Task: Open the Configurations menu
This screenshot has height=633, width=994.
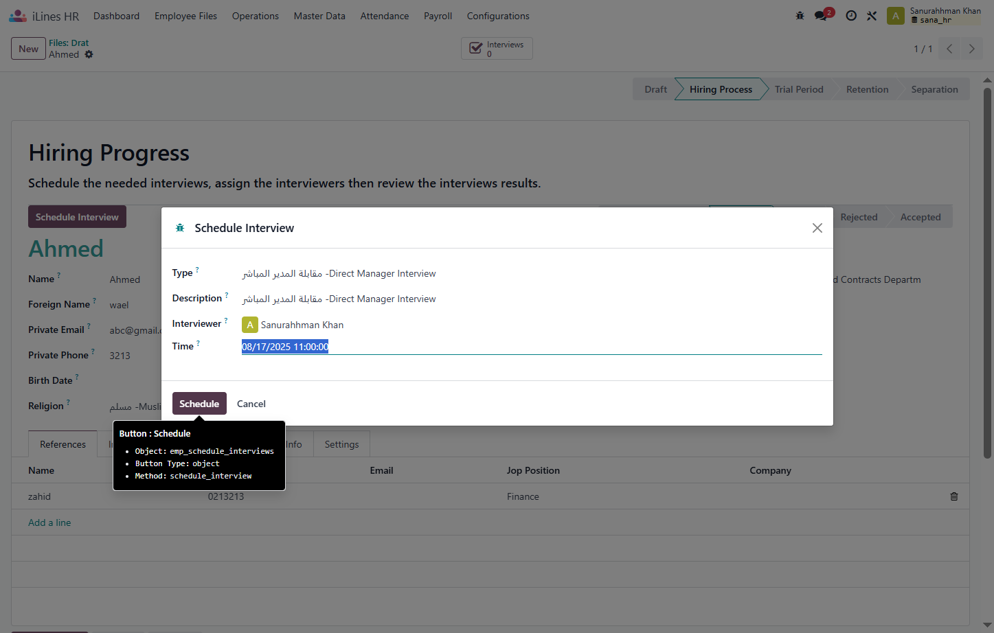Action: 498,16
